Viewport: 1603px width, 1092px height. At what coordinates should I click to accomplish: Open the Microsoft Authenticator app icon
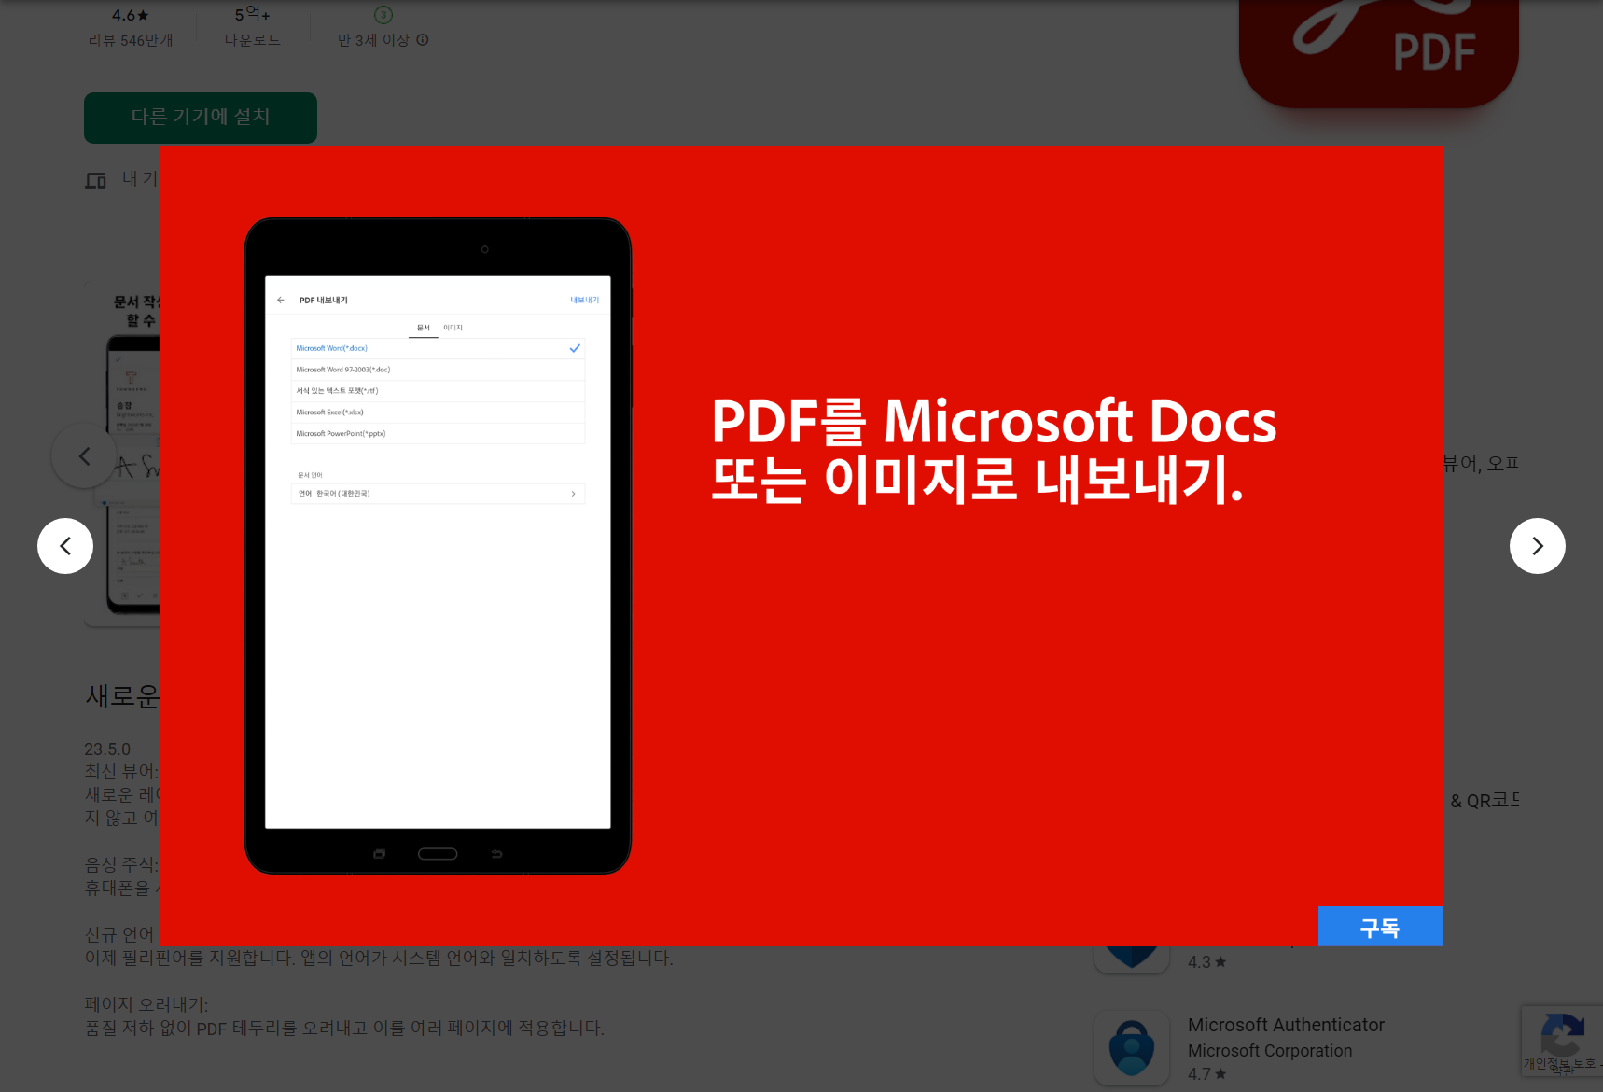tap(1132, 1048)
